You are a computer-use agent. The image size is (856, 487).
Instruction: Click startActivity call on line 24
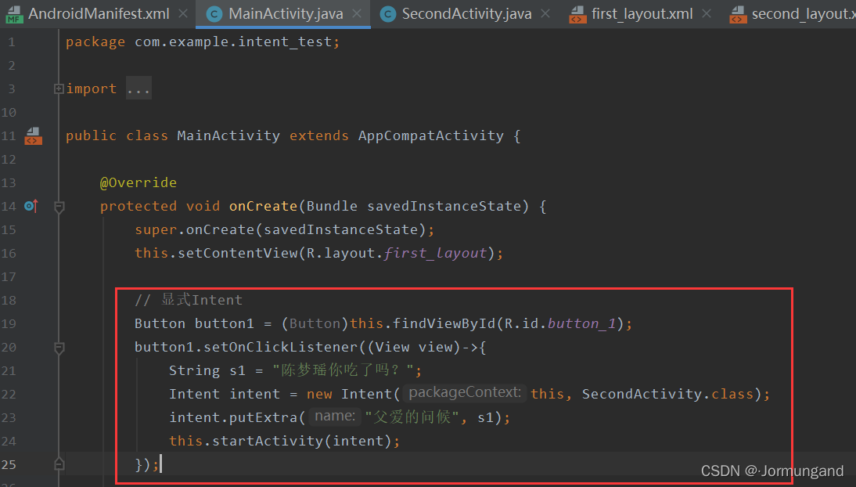pyautogui.click(x=267, y=441)
